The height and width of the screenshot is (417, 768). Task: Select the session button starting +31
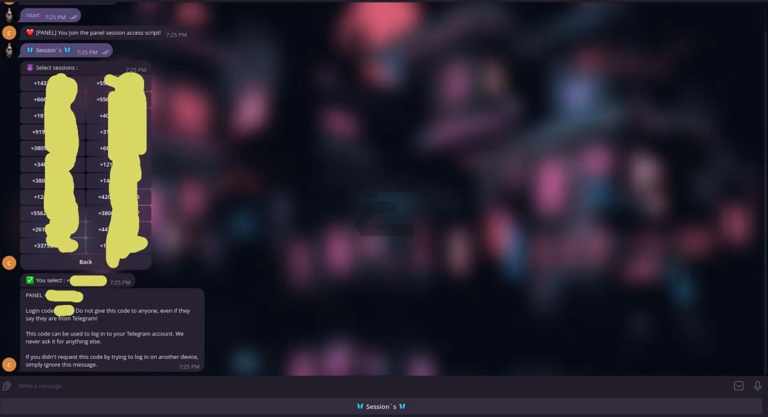point(119,132)
